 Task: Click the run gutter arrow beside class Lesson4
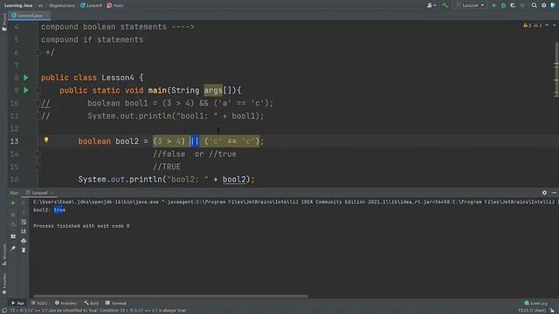pos(25,78)
